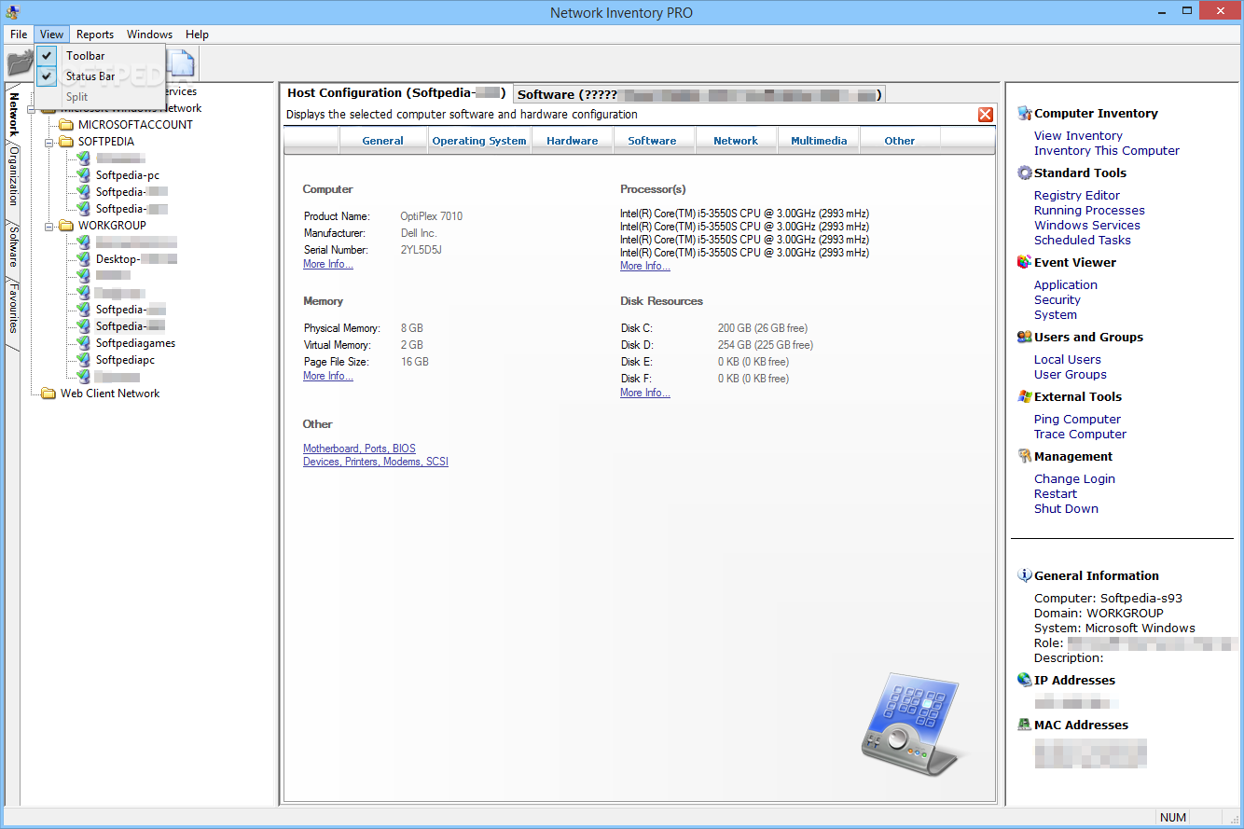Select the Other tab

[x=900, y=141]
